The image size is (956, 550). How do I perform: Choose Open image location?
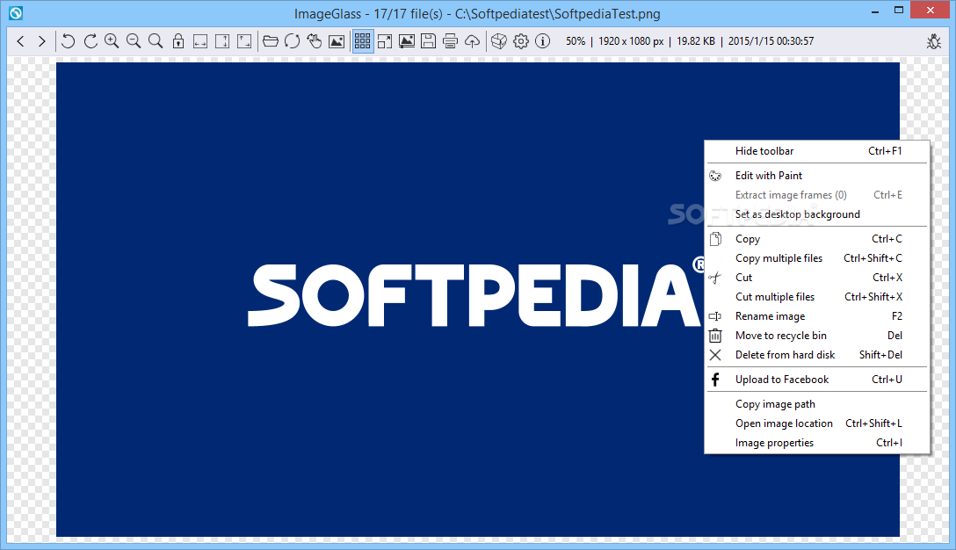pyautogui.click(x=817, y=423)
